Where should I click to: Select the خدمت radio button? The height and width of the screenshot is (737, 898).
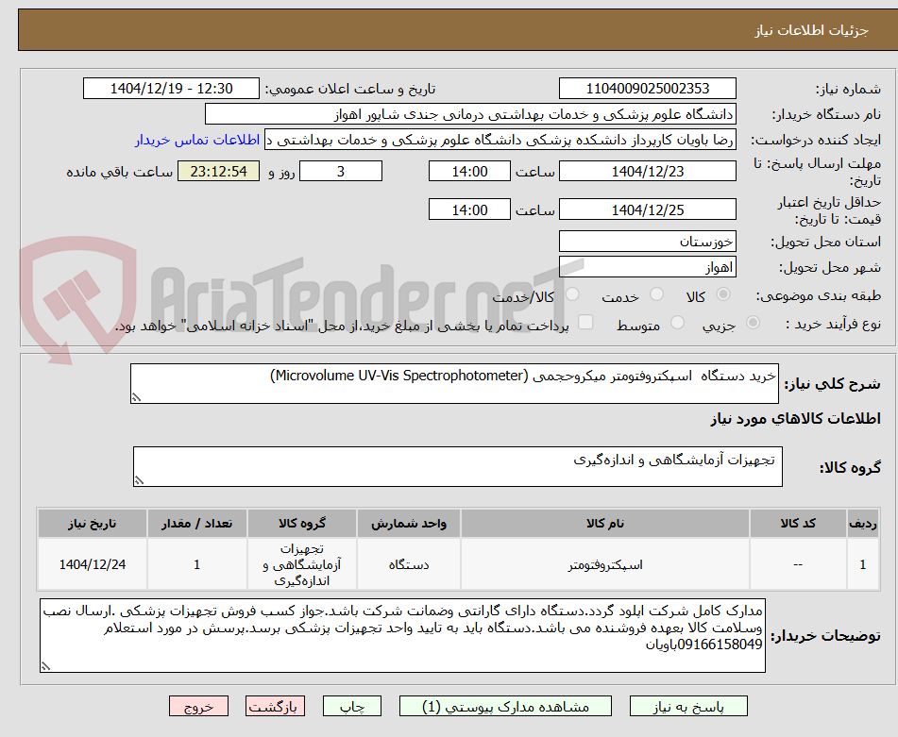coord(657,294)
